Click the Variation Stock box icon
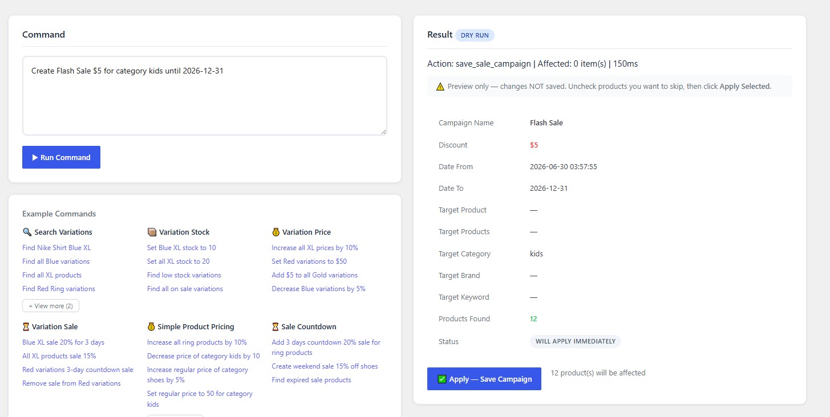The height and width of the screenshot is (417, 830). (152, 232)
